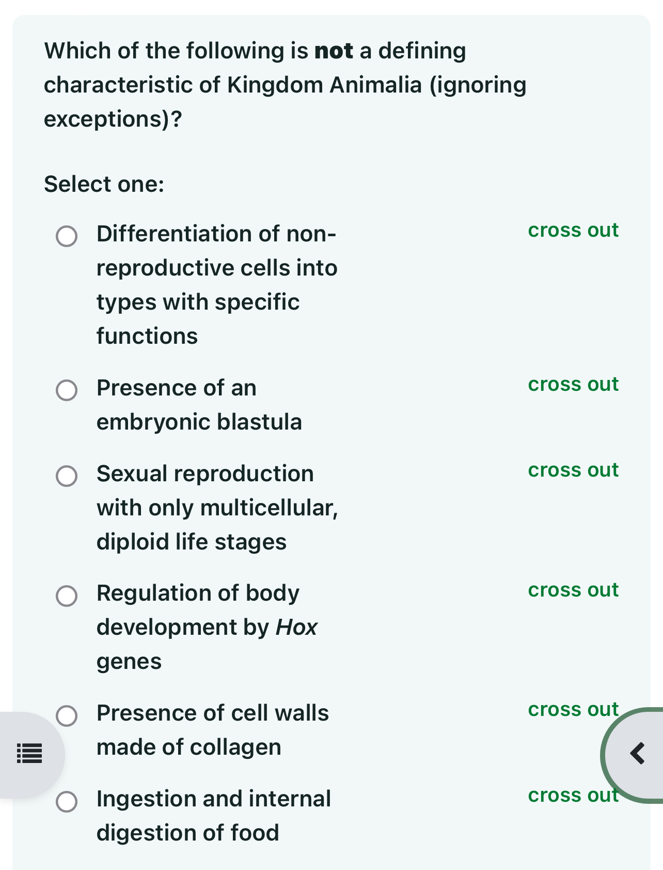Cross out the first answer option
The height and width of the screenshot is (870, 663).
[x=573, y=231]
